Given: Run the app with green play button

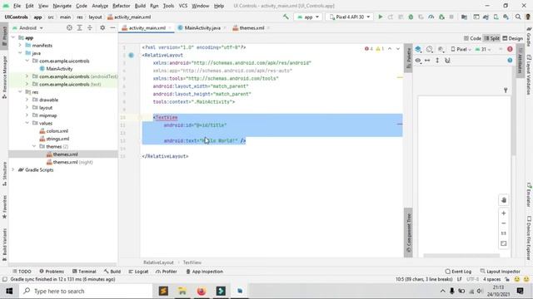Looking at the screenshot, I should 381,17.
